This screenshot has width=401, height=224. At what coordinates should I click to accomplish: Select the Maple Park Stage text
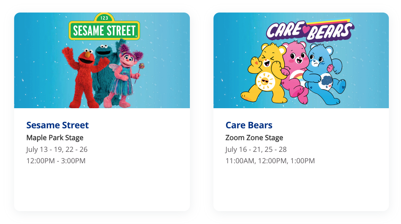tap(55, 137)
